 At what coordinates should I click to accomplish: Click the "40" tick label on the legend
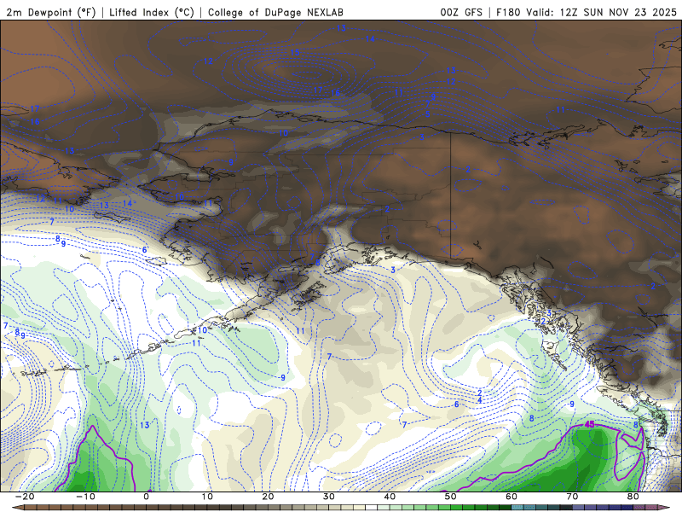(x=390, y=497)
